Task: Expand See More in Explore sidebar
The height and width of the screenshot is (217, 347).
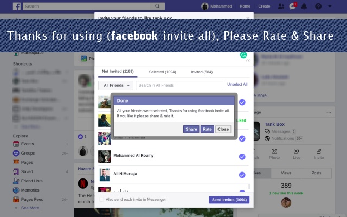Action: coord(31,208)
